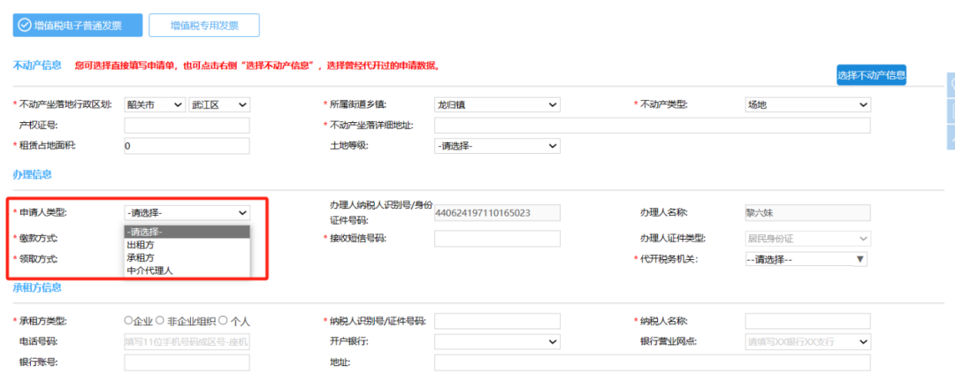
Task: Choose 出租方 from the applicant list
Action: pos(187,244)
